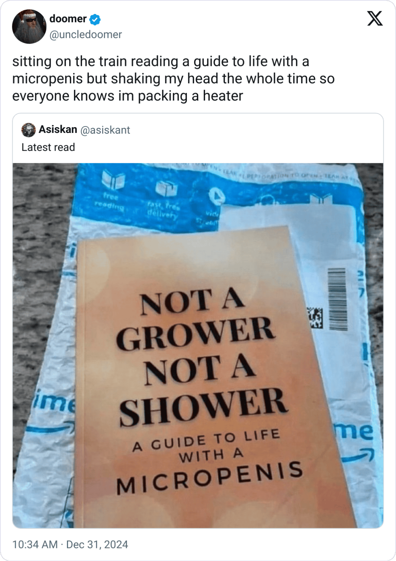
Task: Click the blue verified badge
Action: click(95, 19)
